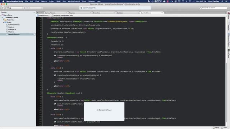This screenshot has width=230, height=129.
Task: Close the Player.cs tab
Action: 90,13
